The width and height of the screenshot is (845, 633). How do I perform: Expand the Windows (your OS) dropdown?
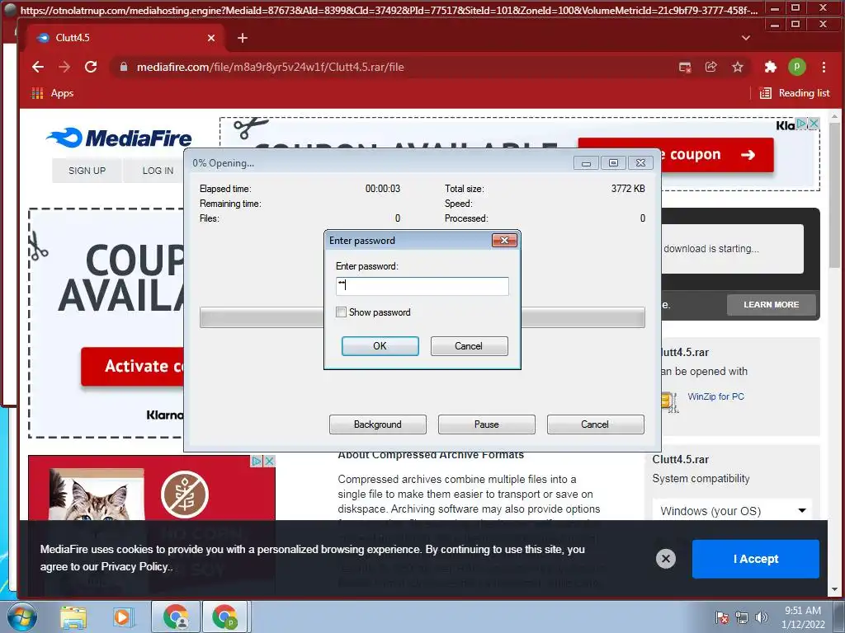733,511
